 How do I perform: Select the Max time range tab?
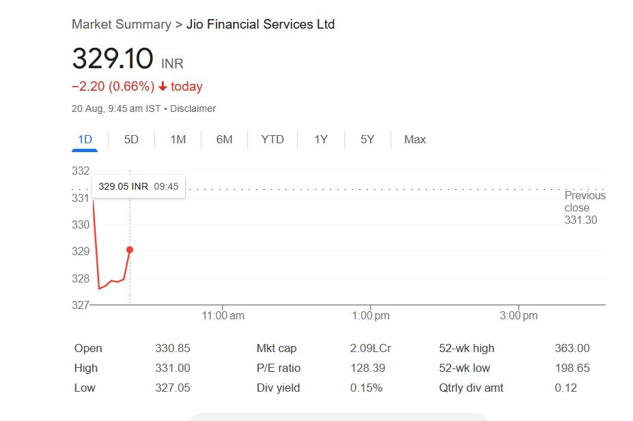[414, 139]
